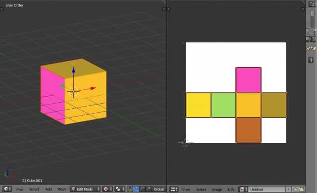Open the View menu in UV editor

(186, 190)
